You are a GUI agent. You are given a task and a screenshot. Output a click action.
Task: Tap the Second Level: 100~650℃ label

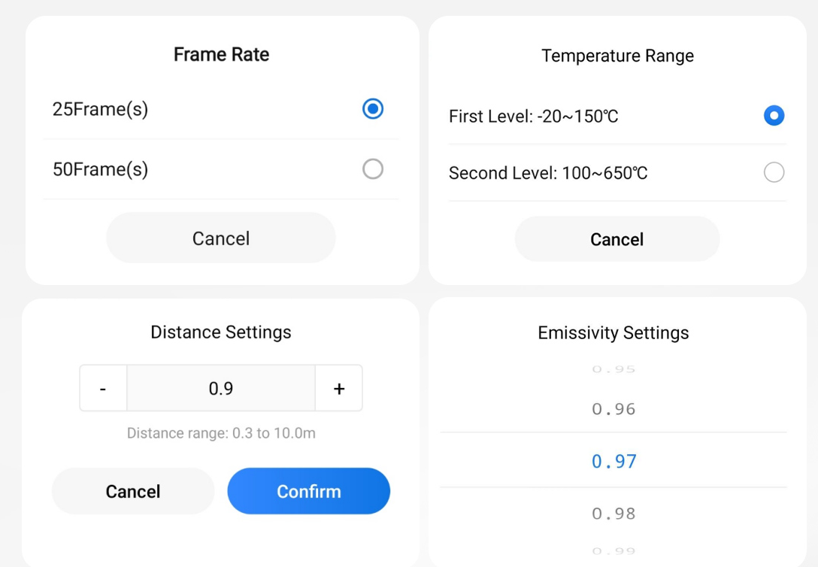point(548,173)
